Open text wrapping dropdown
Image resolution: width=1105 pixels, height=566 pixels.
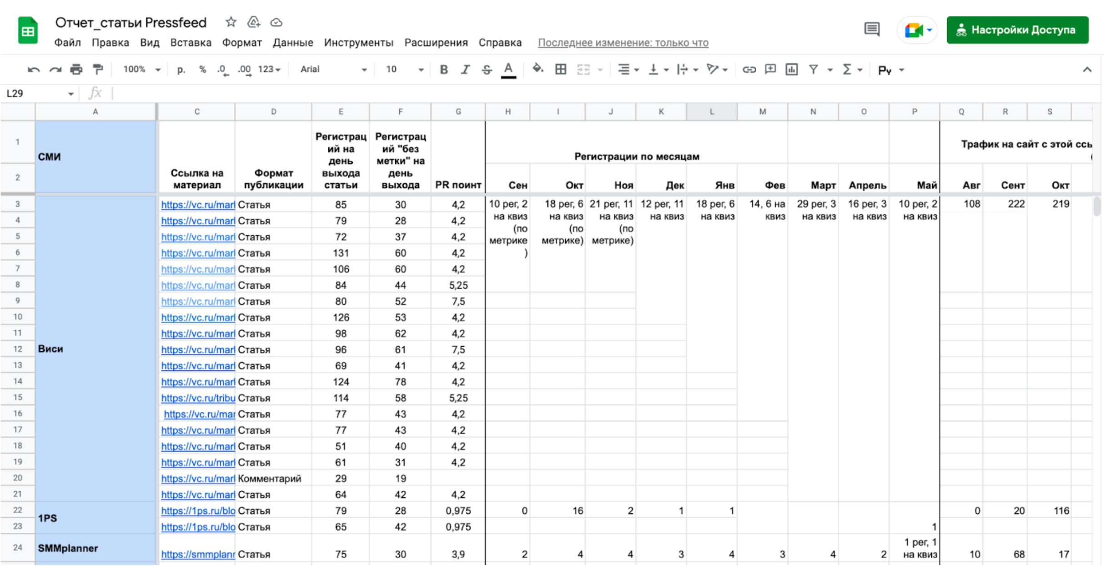(x=687, y=70)
